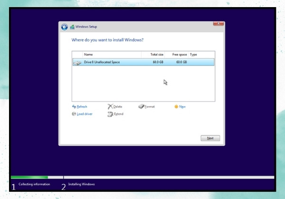This screenshot has height=199, width=285.
Task: Click the 'Where do you want to install Windows?' heading
Action: 107,40
